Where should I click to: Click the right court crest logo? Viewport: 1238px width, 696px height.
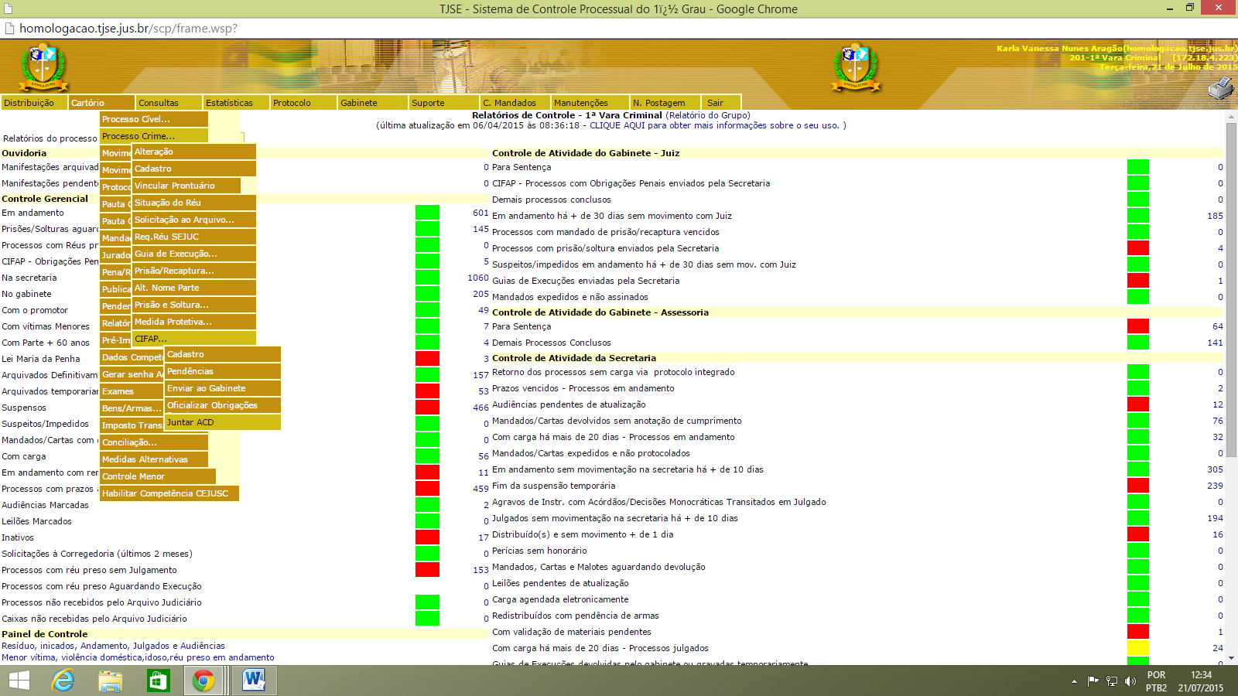(856, 67)
